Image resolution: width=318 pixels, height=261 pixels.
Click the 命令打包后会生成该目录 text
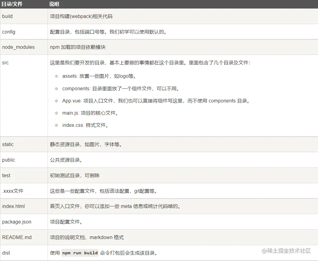(128, 253)
